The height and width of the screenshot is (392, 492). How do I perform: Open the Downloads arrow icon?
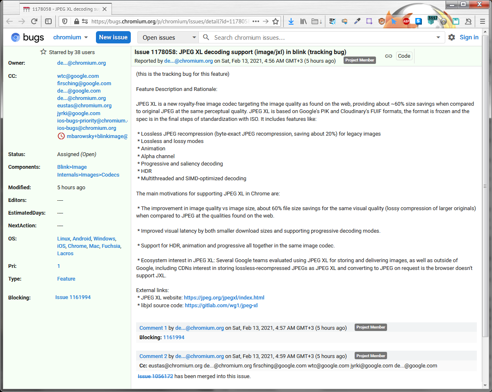click(291, 21)
